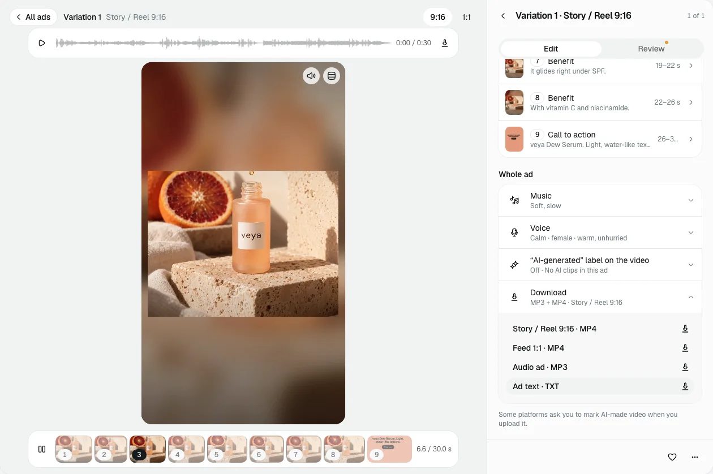Mute the video preview with the speaker icon

coord(311,76)
